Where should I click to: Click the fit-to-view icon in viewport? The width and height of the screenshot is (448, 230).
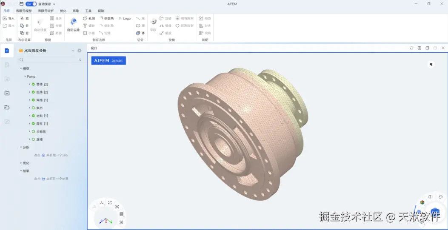coord(110,203)
